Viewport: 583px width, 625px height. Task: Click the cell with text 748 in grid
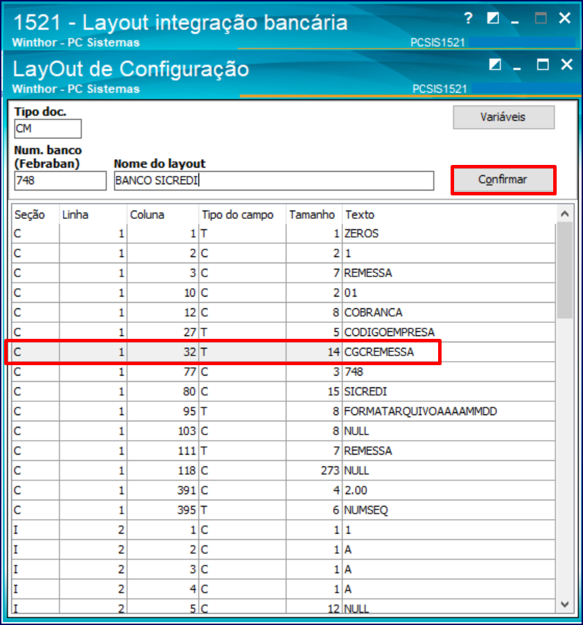point(449,372)
